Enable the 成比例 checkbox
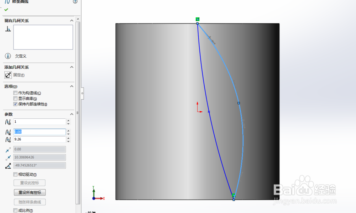 pyautogui.click(x=15, y=210)
